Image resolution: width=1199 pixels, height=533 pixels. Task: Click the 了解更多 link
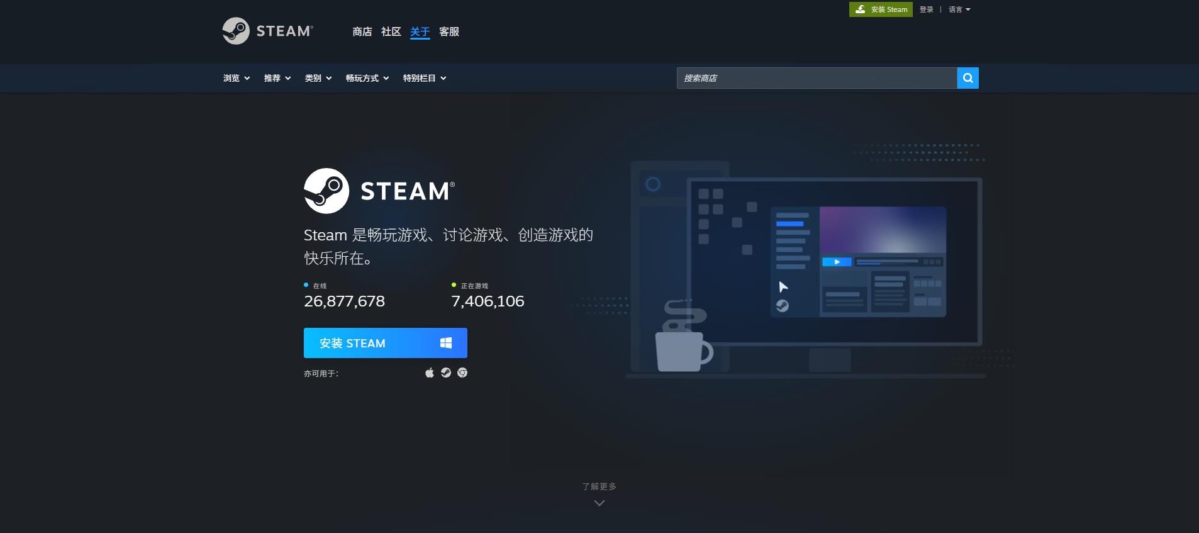(599, 486)
